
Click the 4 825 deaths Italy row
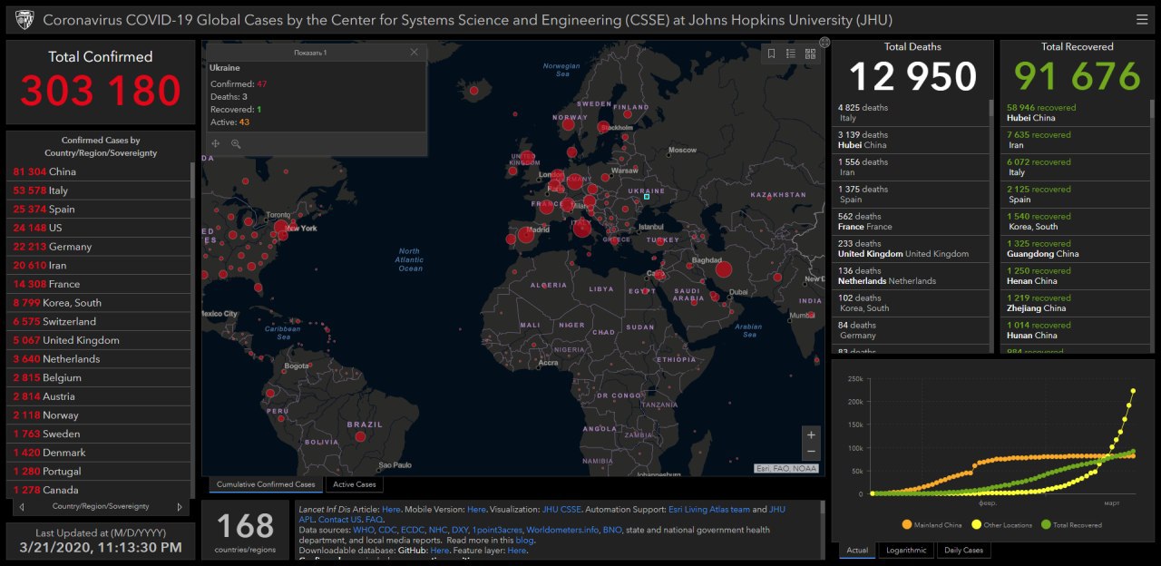912,112
